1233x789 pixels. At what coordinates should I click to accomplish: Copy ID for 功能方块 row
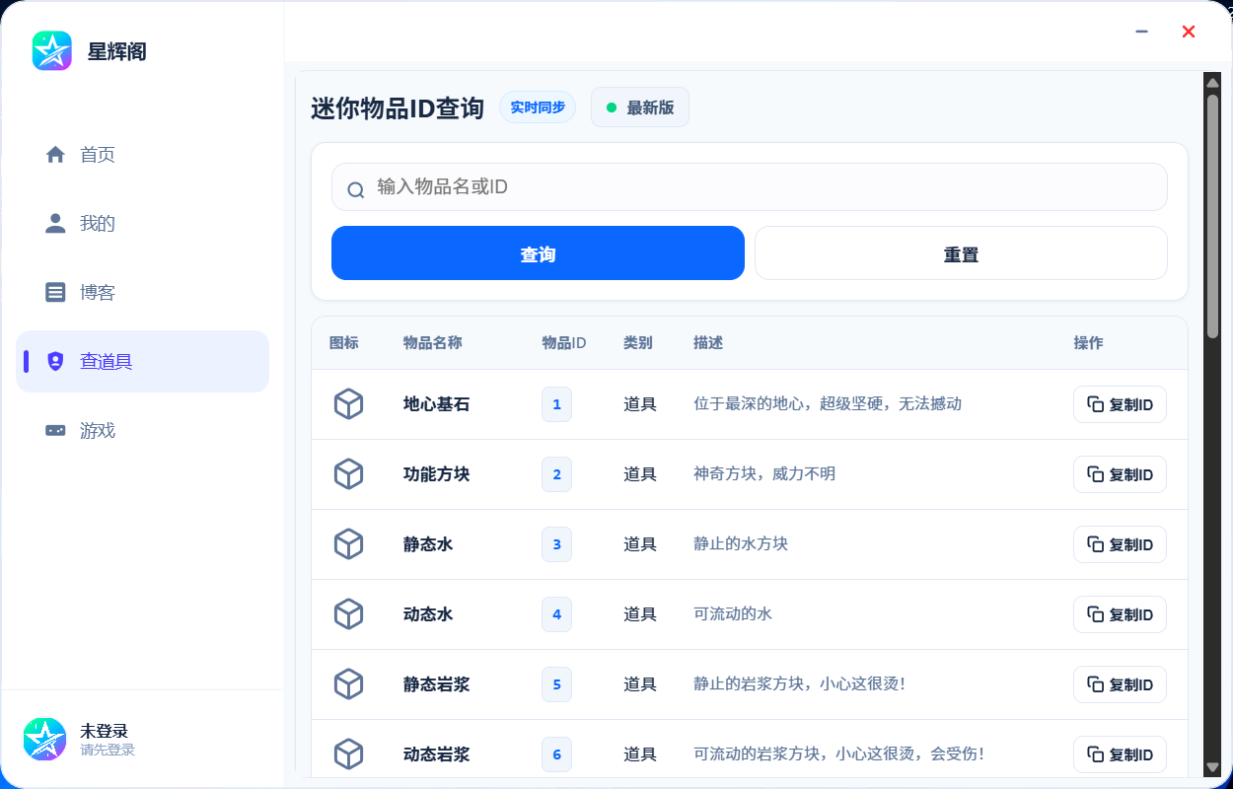point(1120,474)
